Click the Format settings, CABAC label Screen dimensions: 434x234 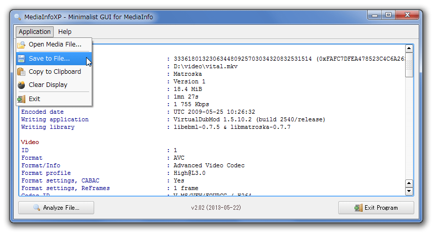pyautogui.click(x=60, y=180)
